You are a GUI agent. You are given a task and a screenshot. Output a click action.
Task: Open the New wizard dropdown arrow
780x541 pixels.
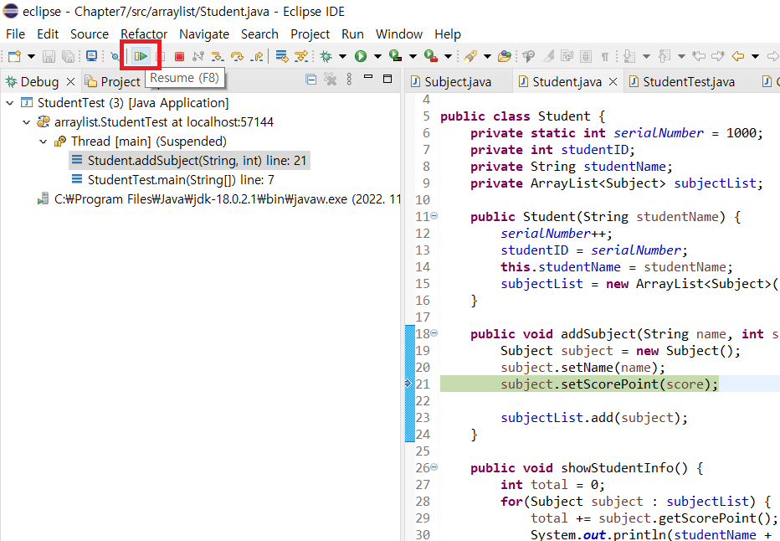pyautogui.click(x=31, y=57)
